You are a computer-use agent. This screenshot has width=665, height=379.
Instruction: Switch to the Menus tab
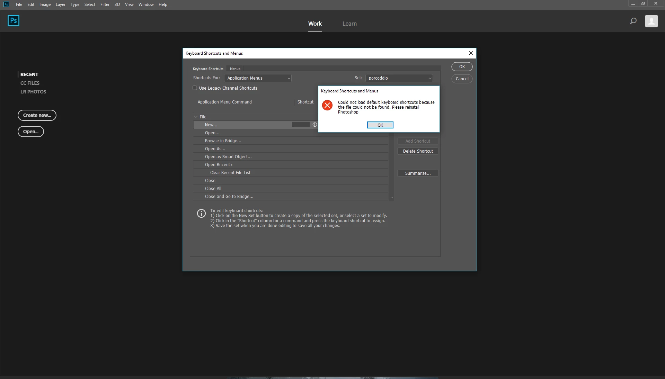tap(235, 69)
